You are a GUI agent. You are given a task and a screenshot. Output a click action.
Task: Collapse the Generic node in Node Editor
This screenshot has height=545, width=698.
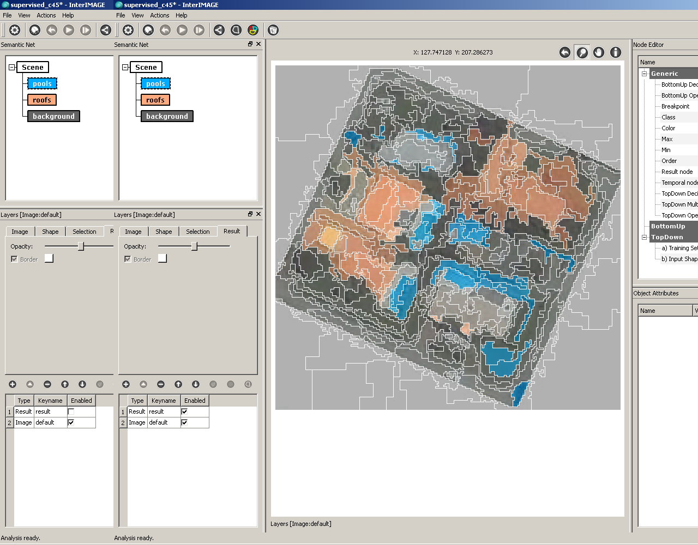(x=644, y=74)
